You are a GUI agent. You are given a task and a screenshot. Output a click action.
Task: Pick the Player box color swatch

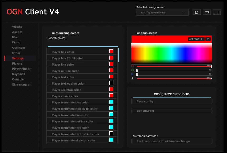click(x=111, y=51)
